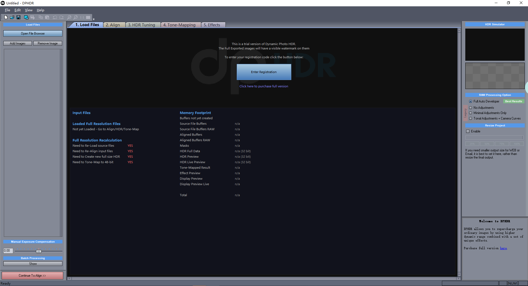The height and width of the screenshot is (286, 528).
Task: Click the fit-to-window rectangle icon
Action: [88, 17]
